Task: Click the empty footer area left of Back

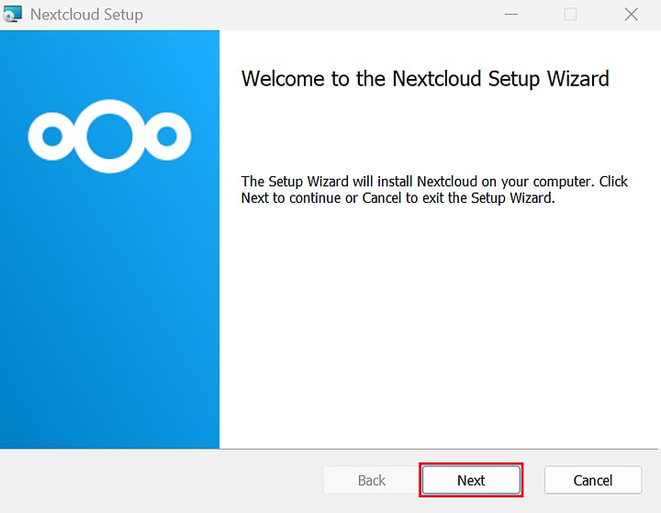Action: point(156,480)
